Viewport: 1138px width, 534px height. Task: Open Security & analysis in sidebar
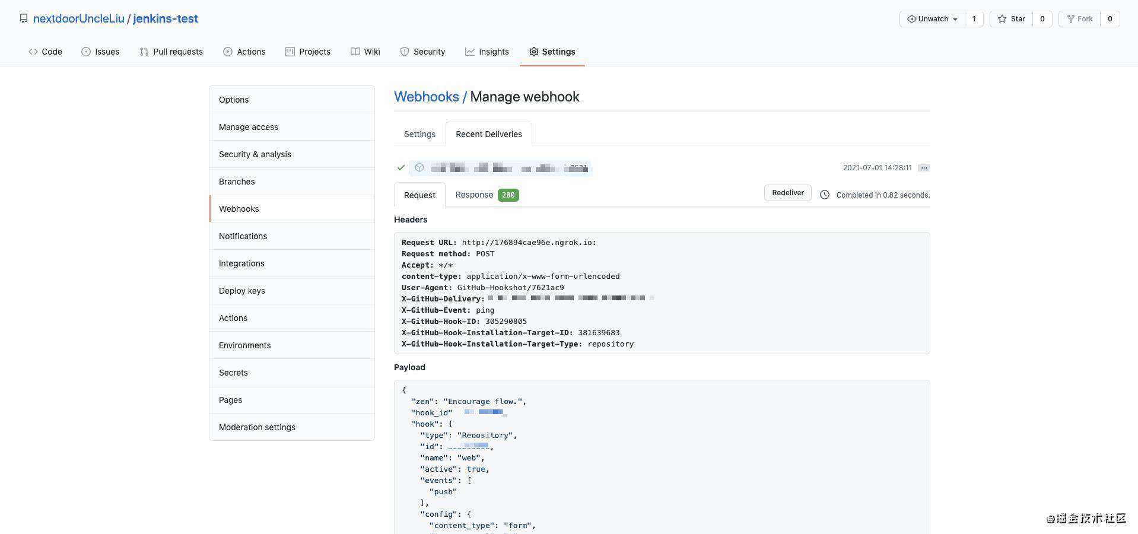pos(292,154)
